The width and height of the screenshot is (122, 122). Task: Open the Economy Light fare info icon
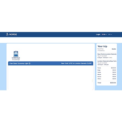[30, 63]
